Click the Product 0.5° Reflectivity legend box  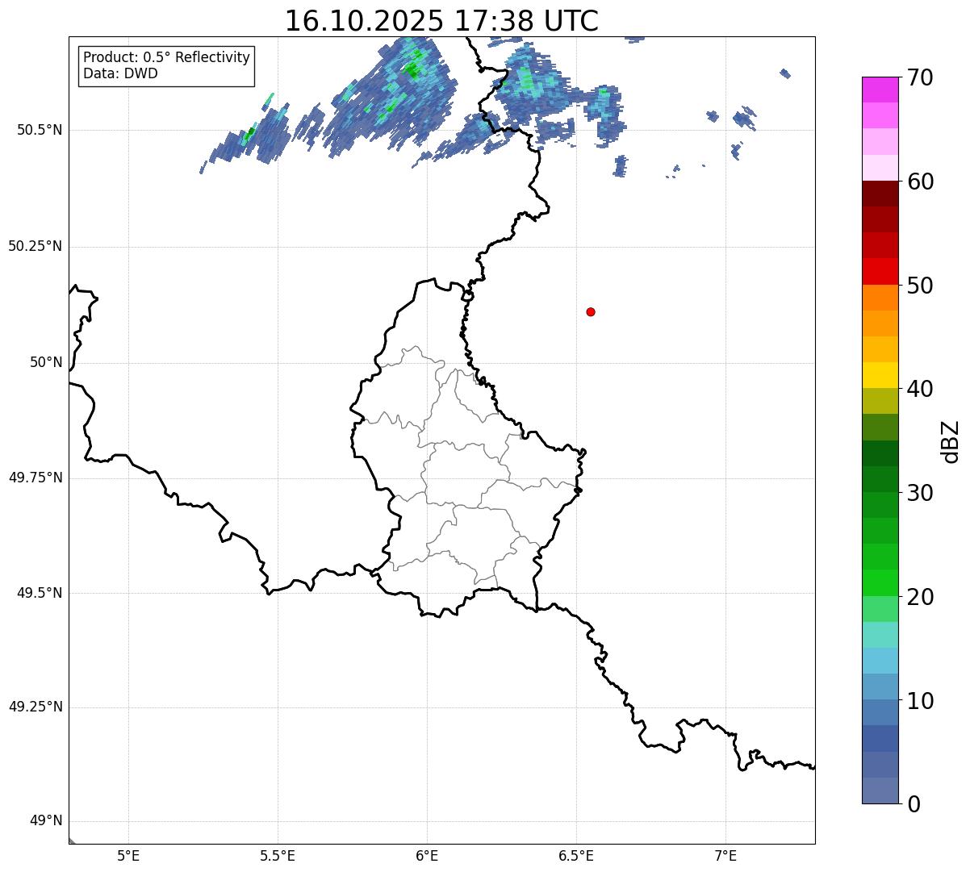tap(166, 66)
